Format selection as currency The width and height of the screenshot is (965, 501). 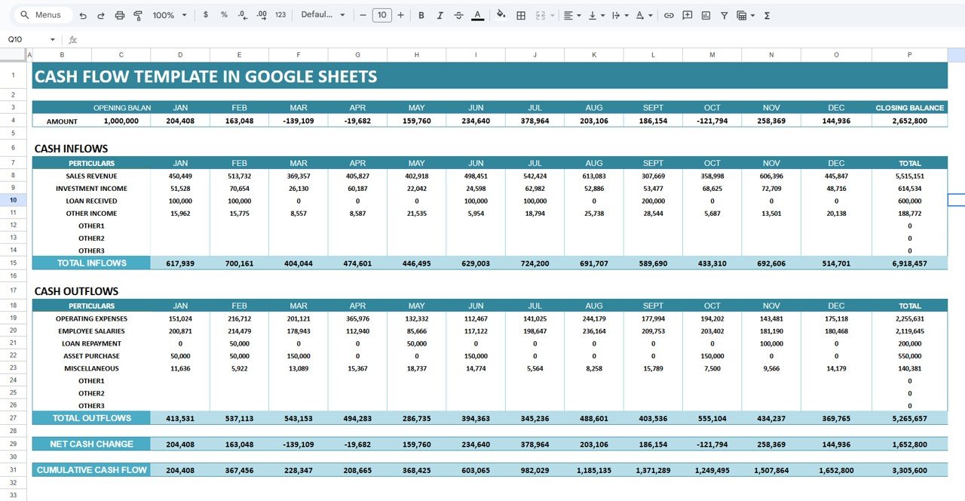pos(205,14)
